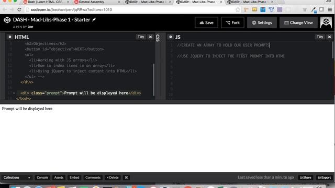Open user avatar profile menu

326,22
